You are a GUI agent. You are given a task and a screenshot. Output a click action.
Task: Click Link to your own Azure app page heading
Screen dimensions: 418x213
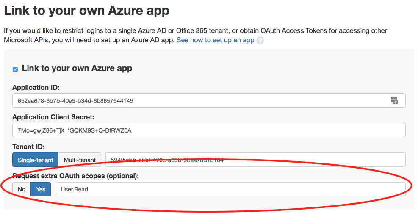coord(87,11)
